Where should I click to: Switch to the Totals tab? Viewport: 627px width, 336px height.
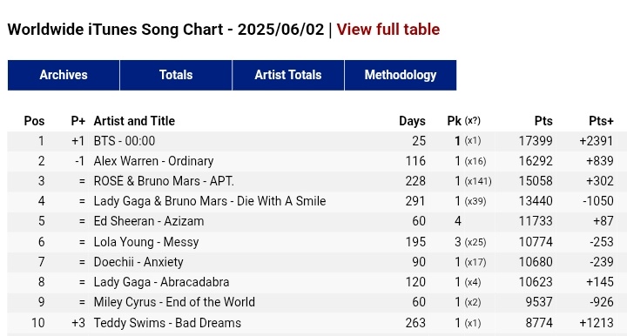(x=176, y=75)
